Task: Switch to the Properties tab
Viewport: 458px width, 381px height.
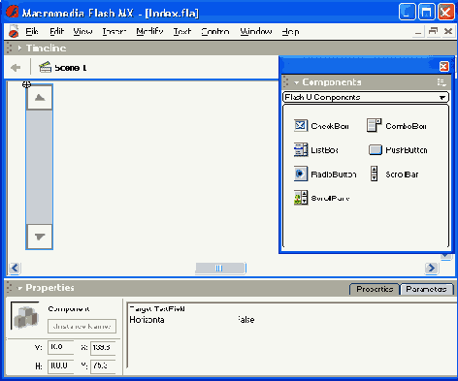Action: pos(375,289)
